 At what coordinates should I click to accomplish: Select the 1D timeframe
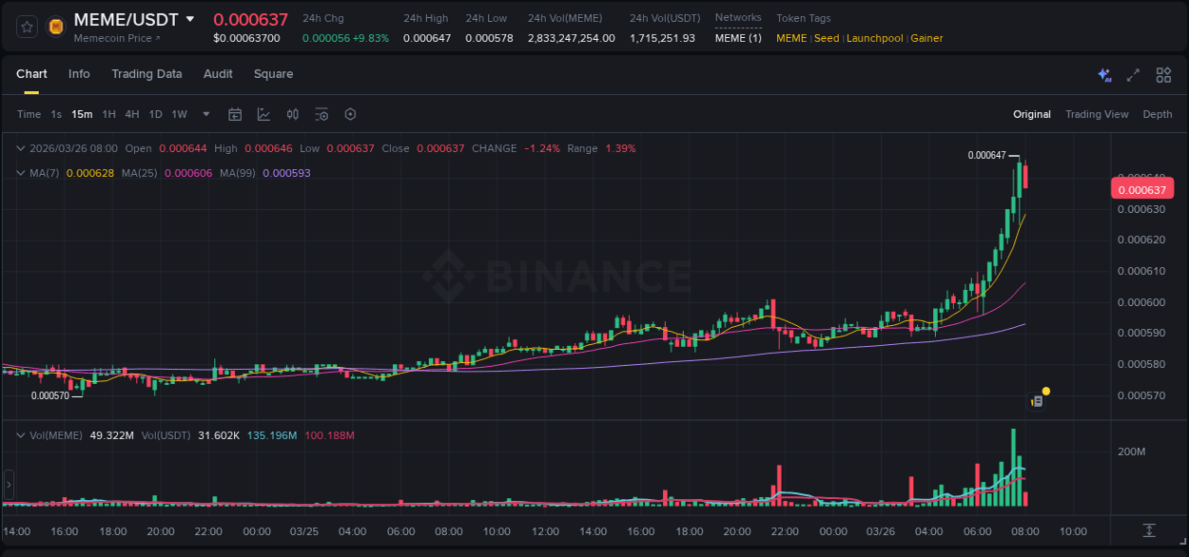click(155, 114)
